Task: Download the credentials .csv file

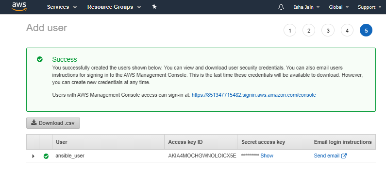Action: pyautogui.click(x=53, y=123)
